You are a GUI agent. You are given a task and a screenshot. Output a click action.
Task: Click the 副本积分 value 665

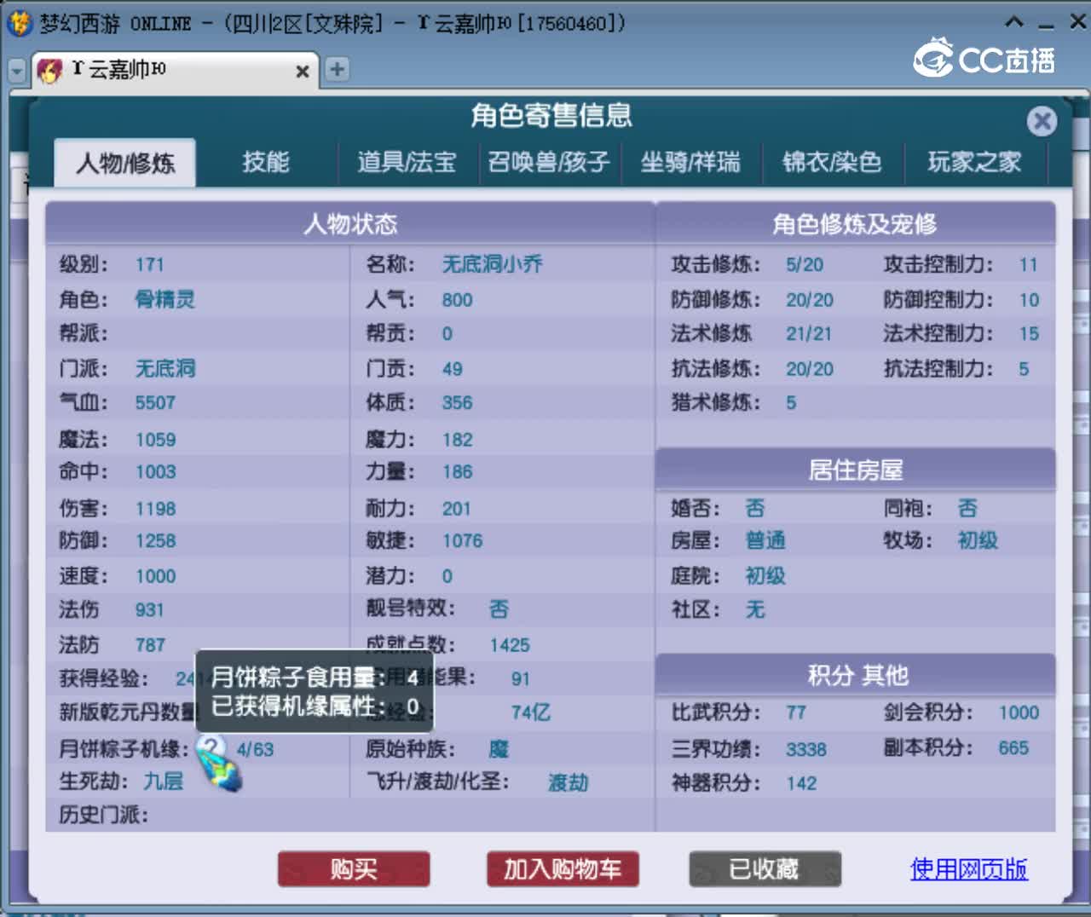[x=1013, y=748]
